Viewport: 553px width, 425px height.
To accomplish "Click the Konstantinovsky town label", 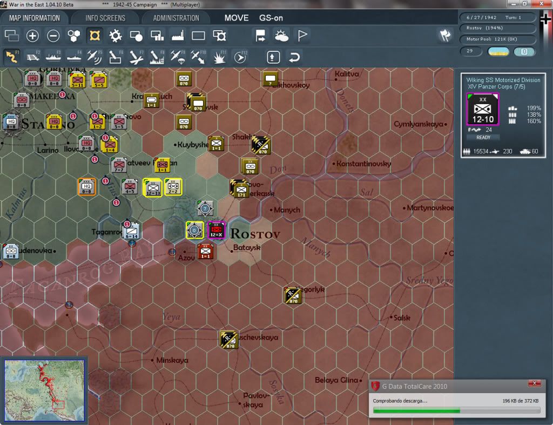I will pyautogui.click(x=363, y=164).
